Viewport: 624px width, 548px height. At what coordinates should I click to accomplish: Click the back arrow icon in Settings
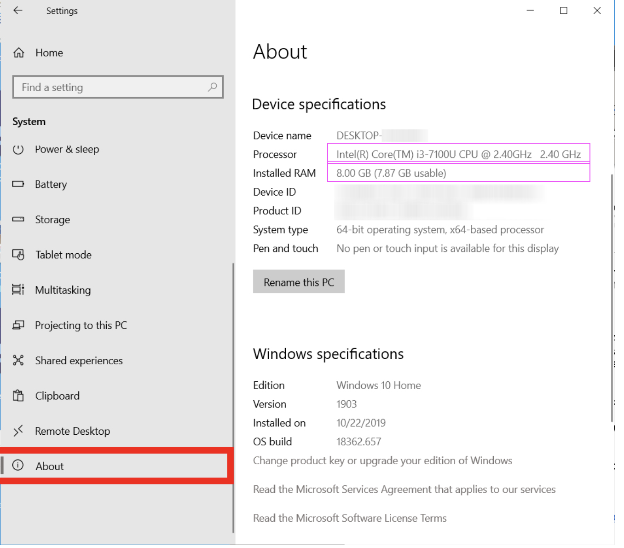pos(18,11)
